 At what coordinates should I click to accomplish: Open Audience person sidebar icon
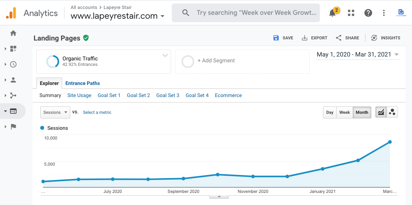(13, 80)
